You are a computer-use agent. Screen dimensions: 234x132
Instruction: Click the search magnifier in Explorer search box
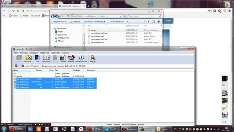[160, 16]
